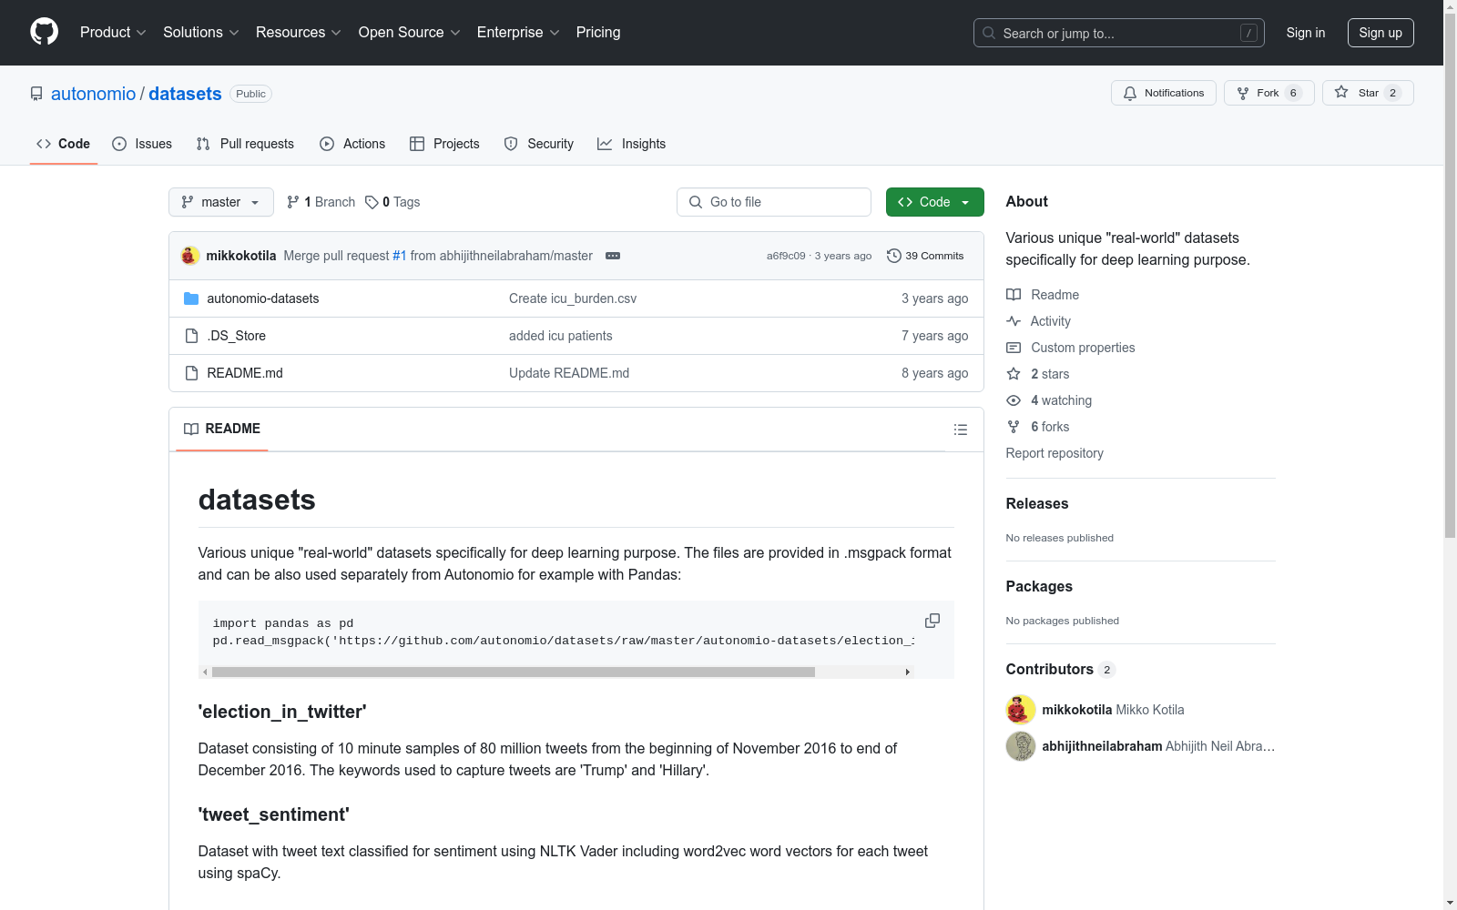1457x910 pixels.
Task: Select the Code tab
Action: (64, 144)
